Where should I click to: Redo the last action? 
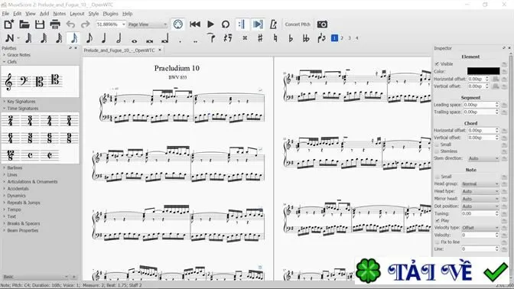click(x=85, y=24)
